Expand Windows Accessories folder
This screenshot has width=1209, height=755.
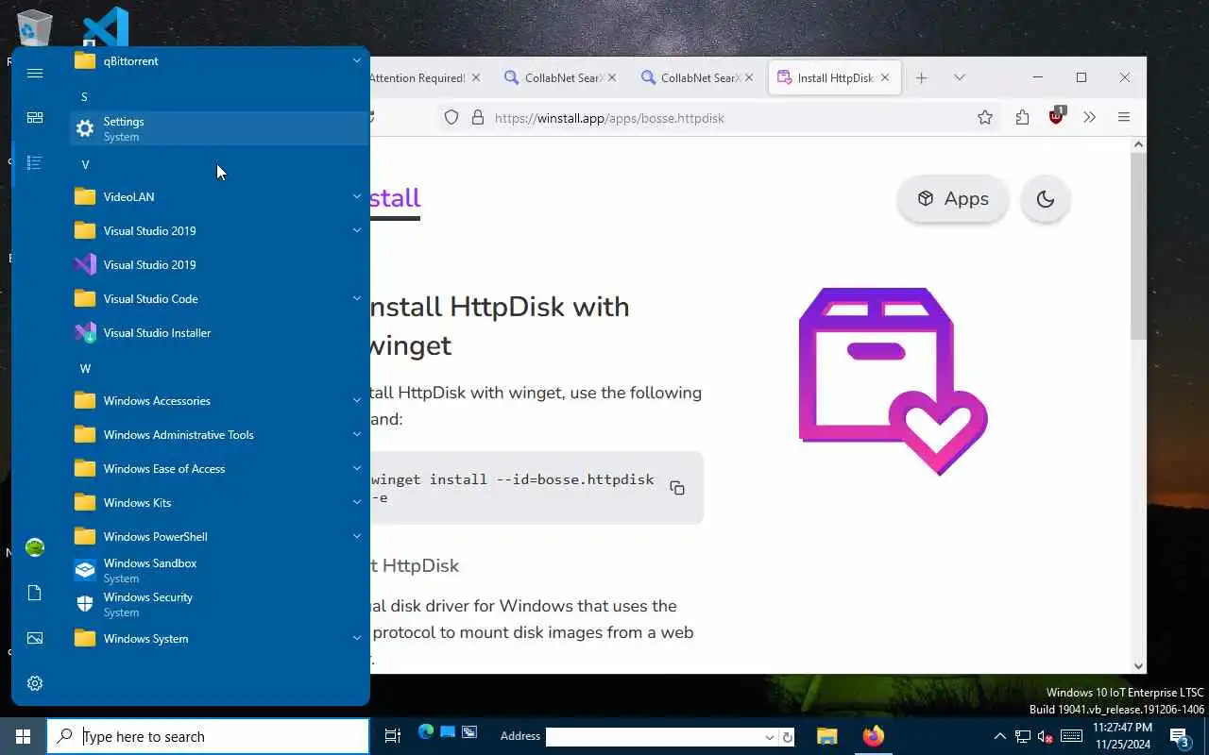click(x=218, y=400)
